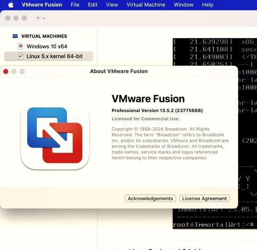Screen dimensions: 257x250
Task: Open the Help menu
Action: [x=208, y=5]
